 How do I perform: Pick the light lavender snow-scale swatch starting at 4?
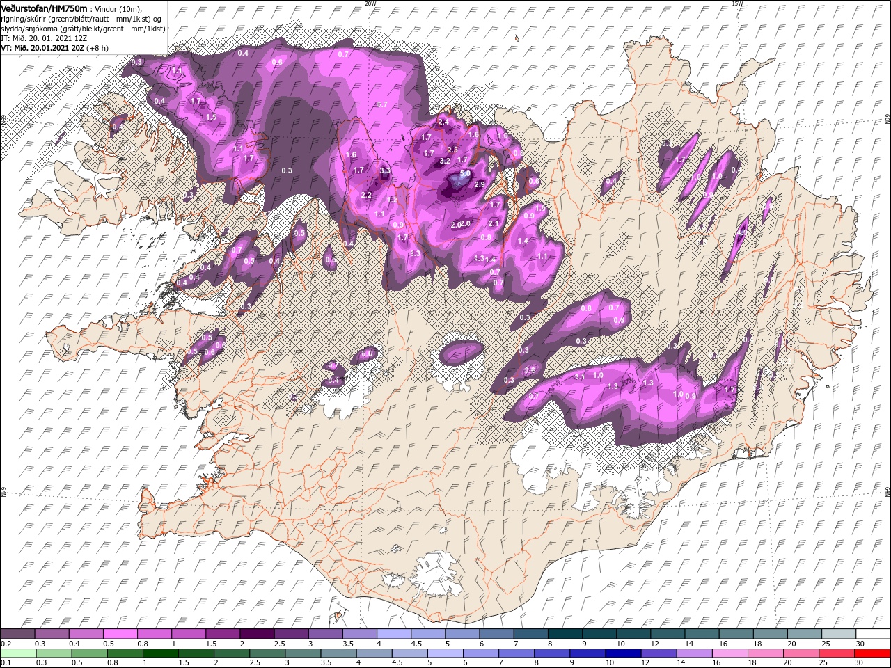coord(394,634)
